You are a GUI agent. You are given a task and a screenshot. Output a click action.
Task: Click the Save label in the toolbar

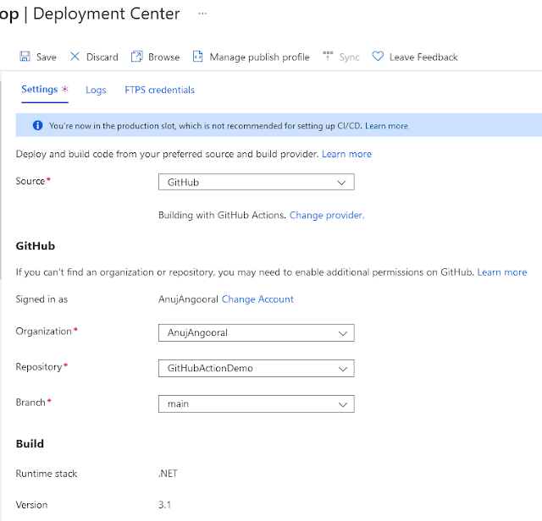coord(47,57)
